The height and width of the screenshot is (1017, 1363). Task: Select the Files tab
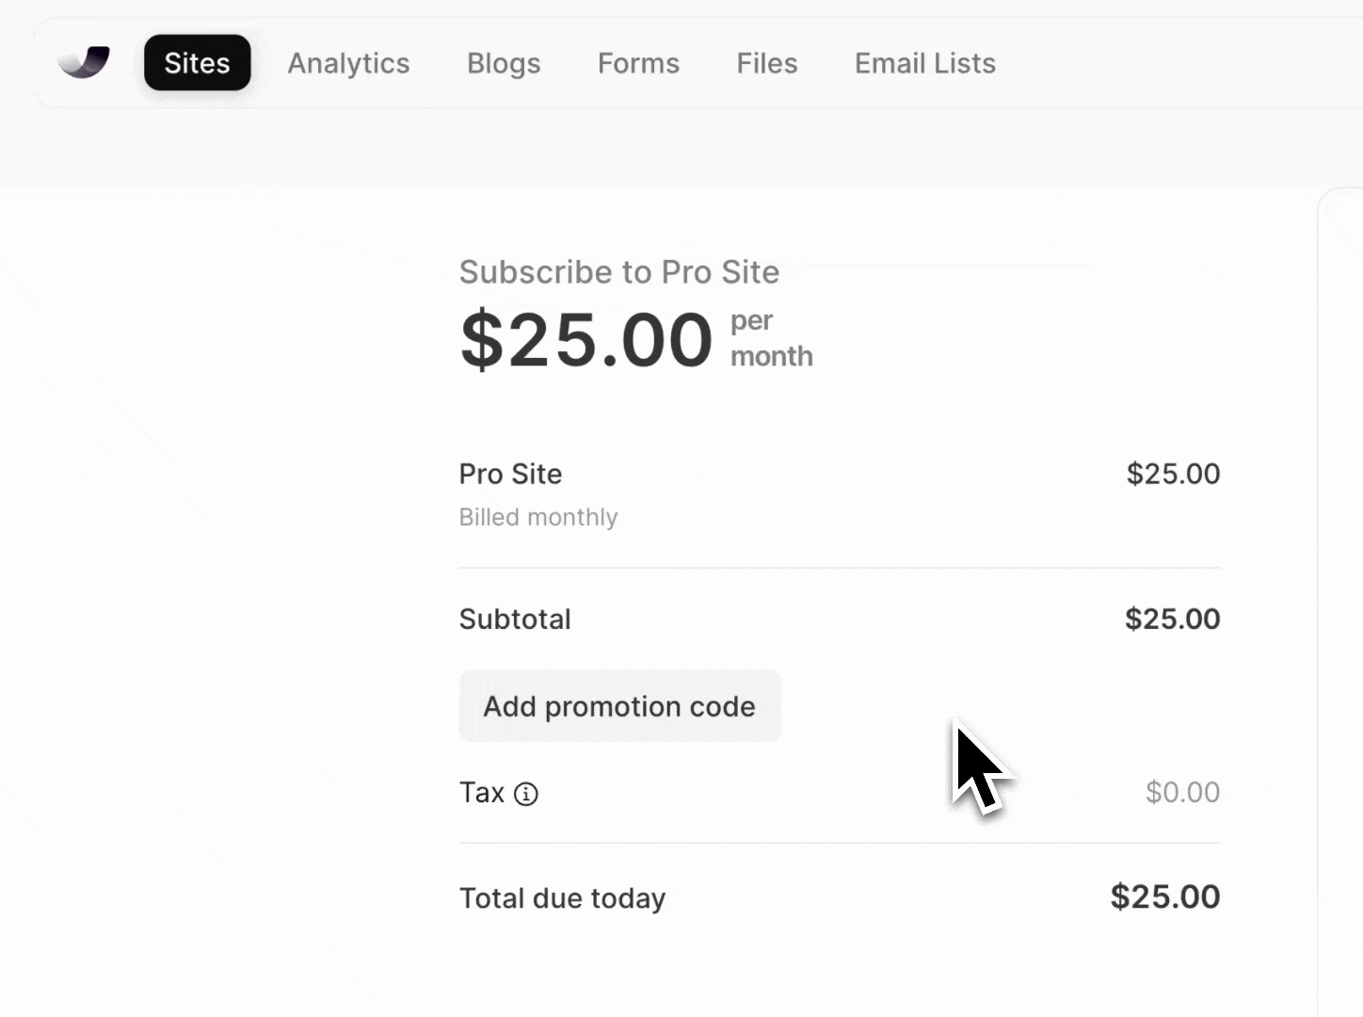tap(766, 63)
